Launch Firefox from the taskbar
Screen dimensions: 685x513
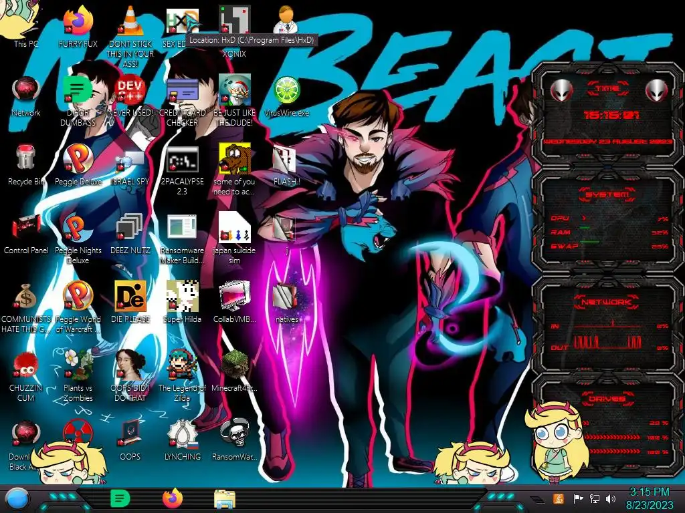(x=172, y=498)
